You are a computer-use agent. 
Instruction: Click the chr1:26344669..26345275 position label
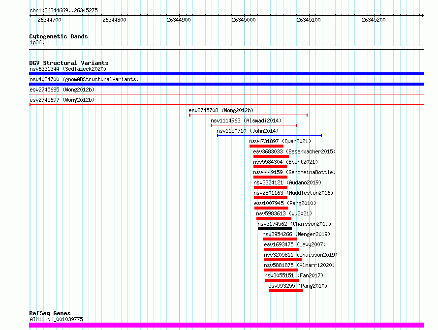tap(63, 11)
